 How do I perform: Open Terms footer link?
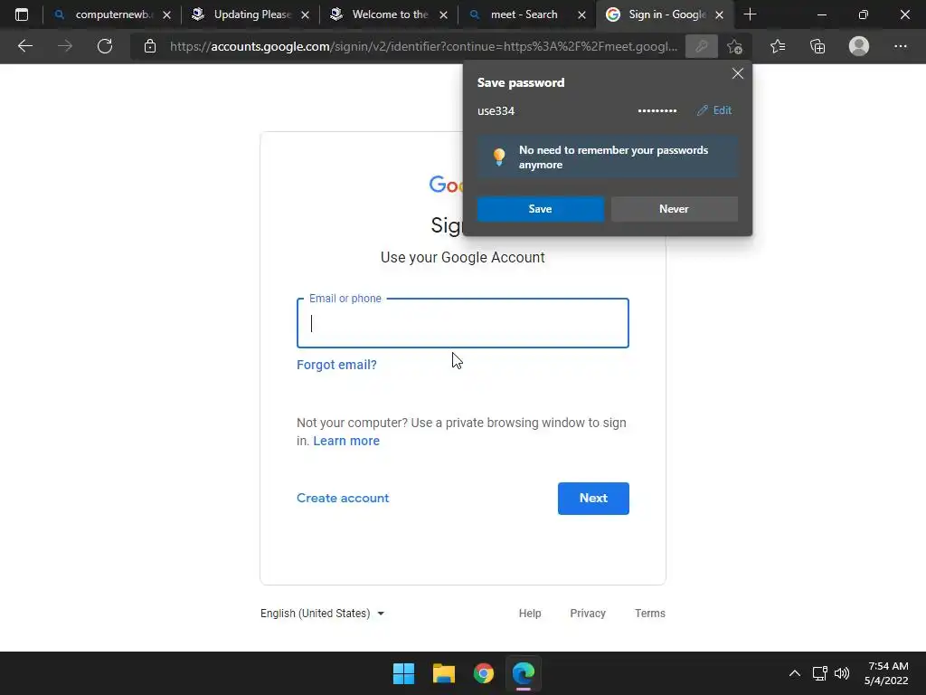tap(649, 614)
